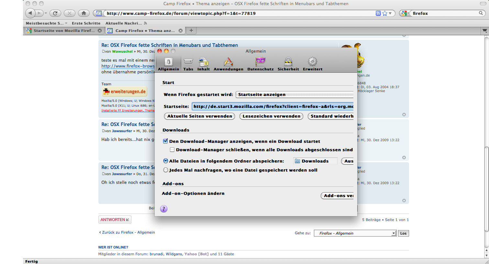Open 'Wenn Firefox gestartet wird' dropdown
This screenshot has height=264, width=489.
(x=295, y=94)
